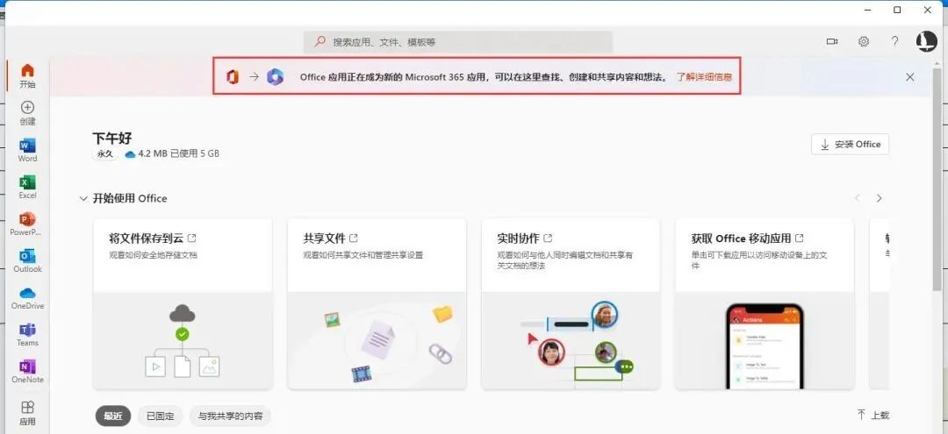948x434 pixels.
Task: Select the 与我共享的内容 tab
Action: click(x=230, y=416)
